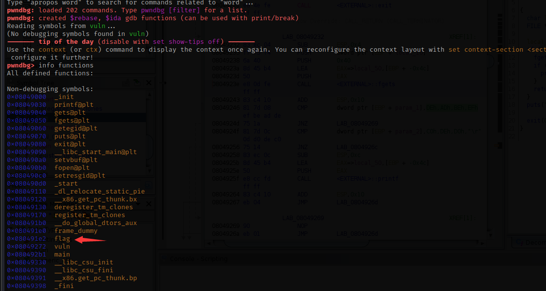Click the __libc_csu_fini symbol
This screenshot has width=546, height=291.
(x=84, y=270)
